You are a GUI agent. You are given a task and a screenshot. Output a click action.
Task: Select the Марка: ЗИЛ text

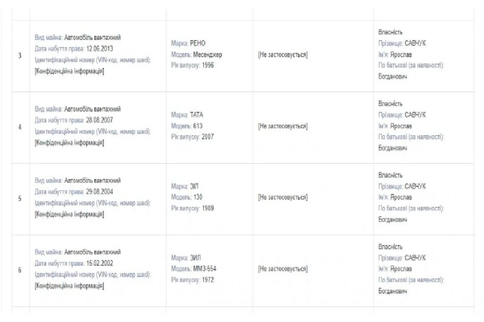(x=186, y=258)
